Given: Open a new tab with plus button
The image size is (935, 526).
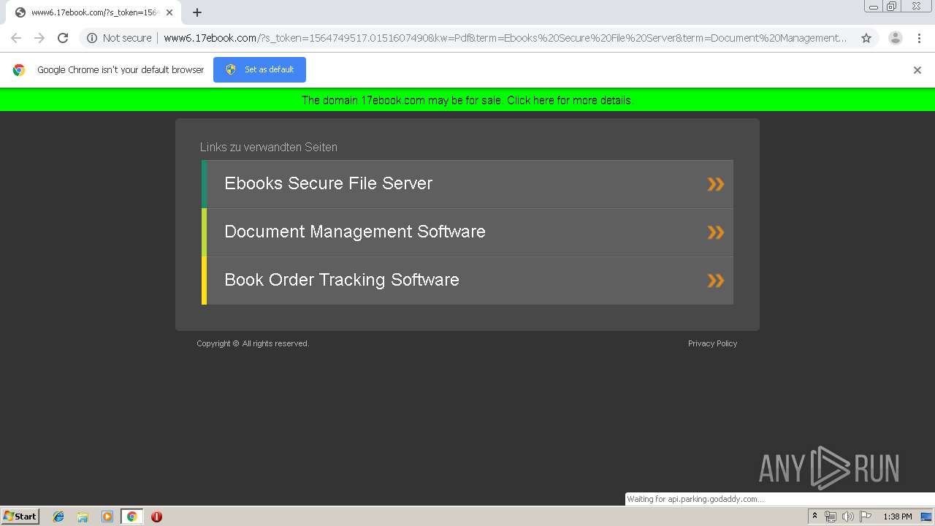Looking at the screenshot, I should pos(197,12).
